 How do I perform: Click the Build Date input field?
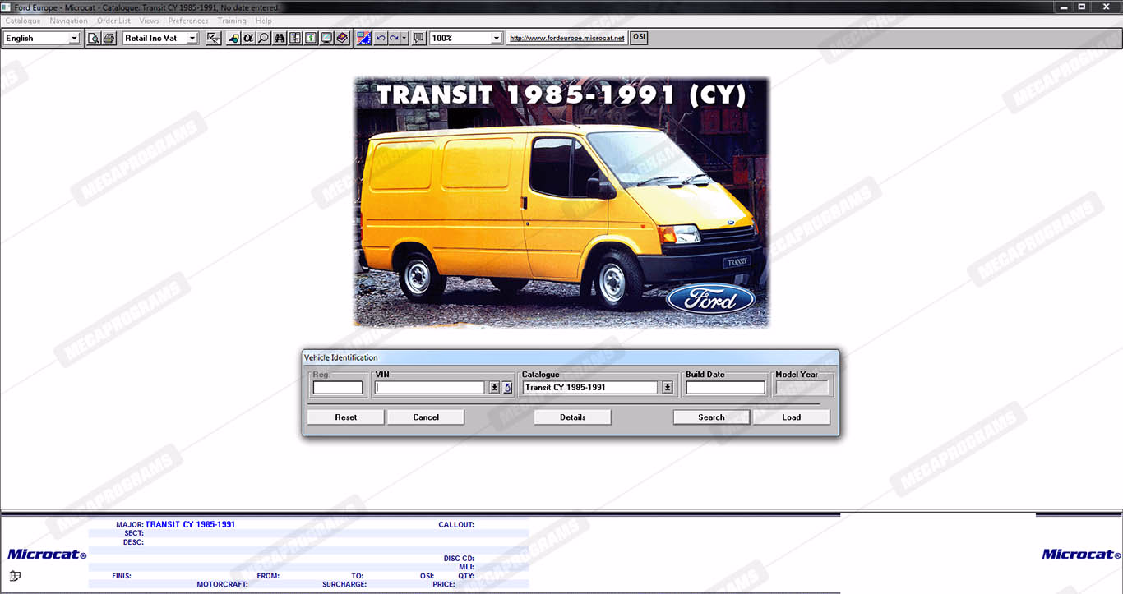point(725,388)
